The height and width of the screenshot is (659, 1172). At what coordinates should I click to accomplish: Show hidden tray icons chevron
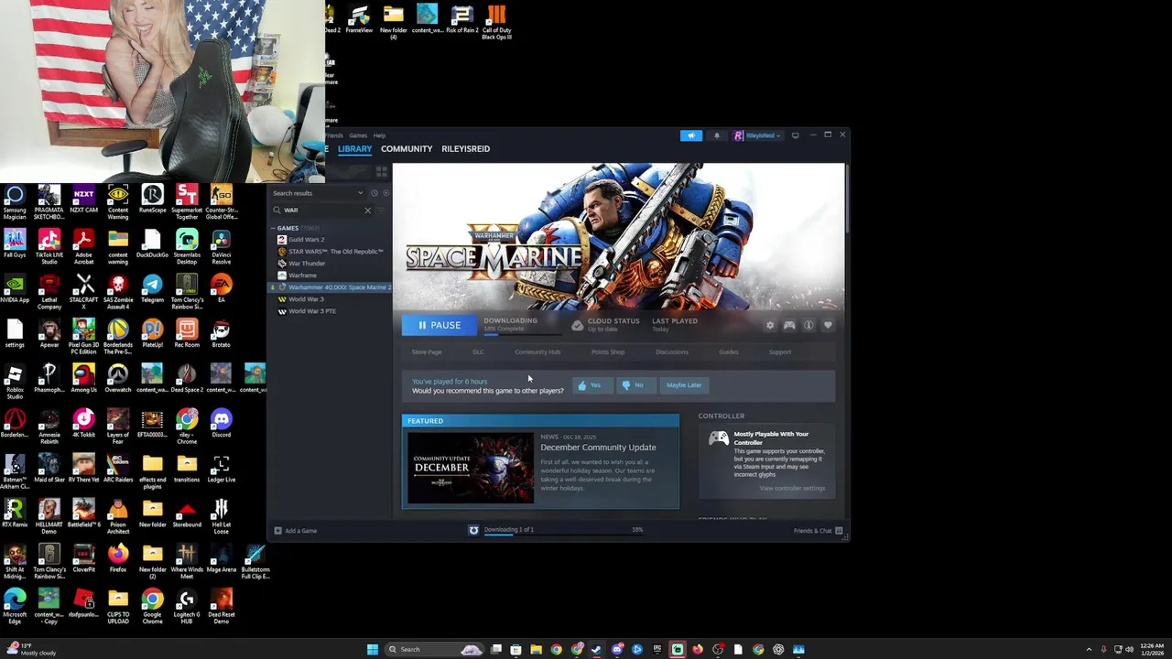1089,649
